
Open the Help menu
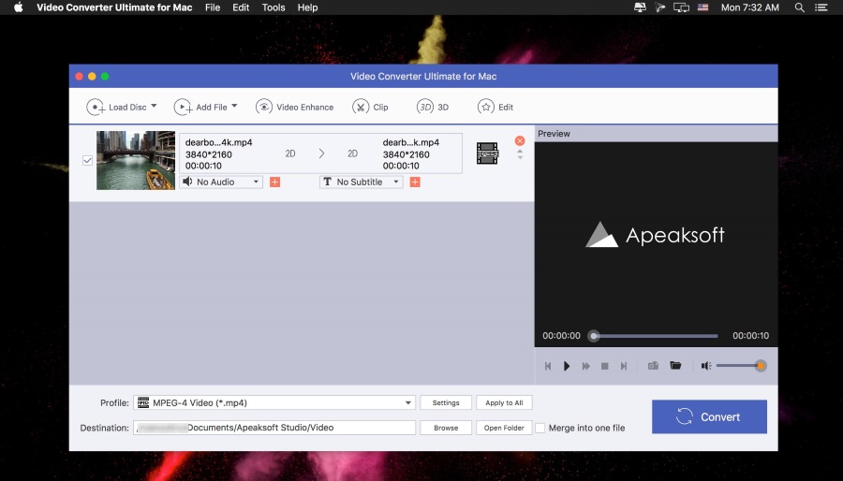coord(307,7)
